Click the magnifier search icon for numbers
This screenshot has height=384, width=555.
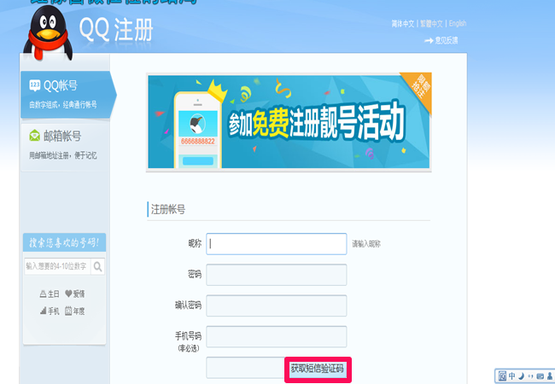97,266
